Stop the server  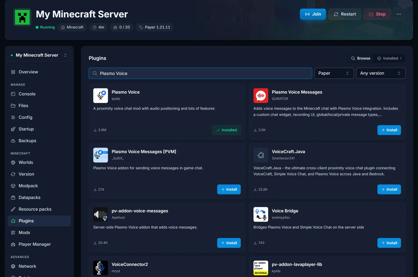[x=377, y=14]
